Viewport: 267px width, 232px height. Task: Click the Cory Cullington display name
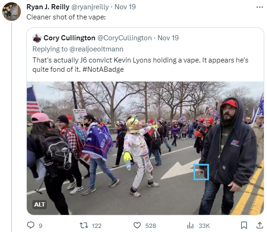click(69, 38)
